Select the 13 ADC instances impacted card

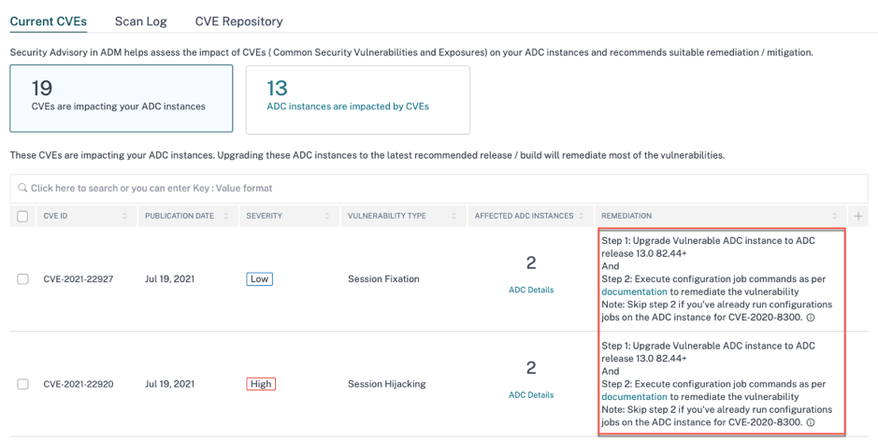pos(358,100)
